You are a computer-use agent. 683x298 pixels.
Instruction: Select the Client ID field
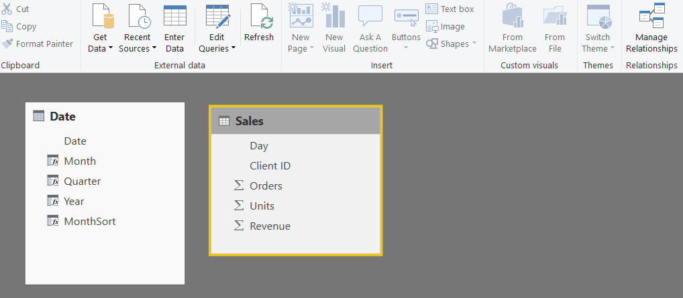click(270, 166)
